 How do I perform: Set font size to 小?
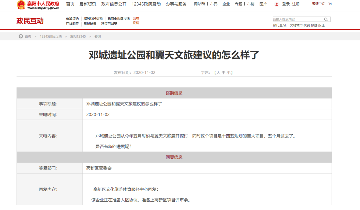[x=228, y=72]
